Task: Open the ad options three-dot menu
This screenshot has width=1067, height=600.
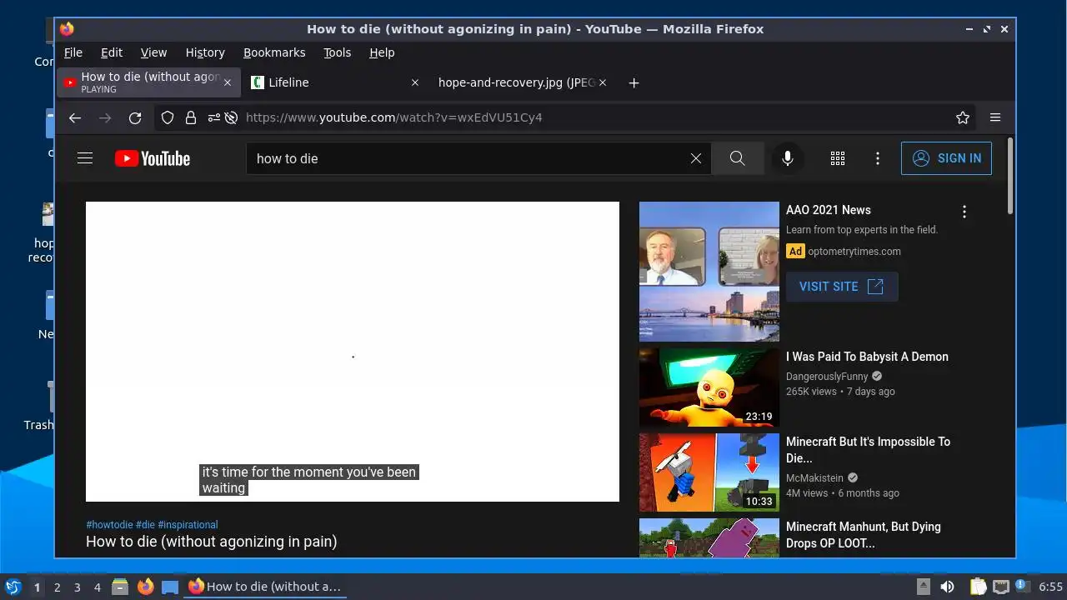Action: (x=964, y=212)
